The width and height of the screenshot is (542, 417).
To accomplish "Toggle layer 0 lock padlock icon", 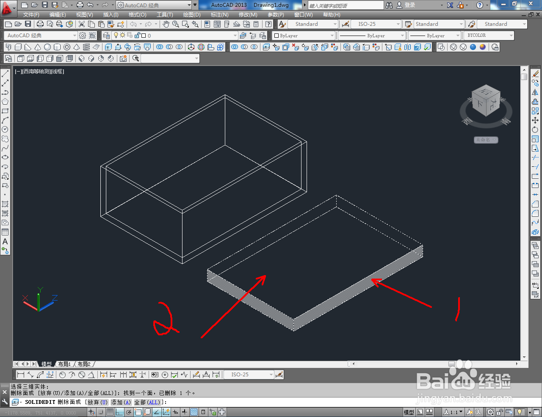I will [x=137, y=36].
